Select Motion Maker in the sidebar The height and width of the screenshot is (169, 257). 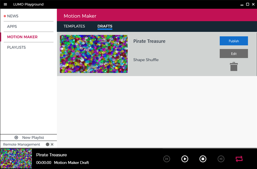22,37
